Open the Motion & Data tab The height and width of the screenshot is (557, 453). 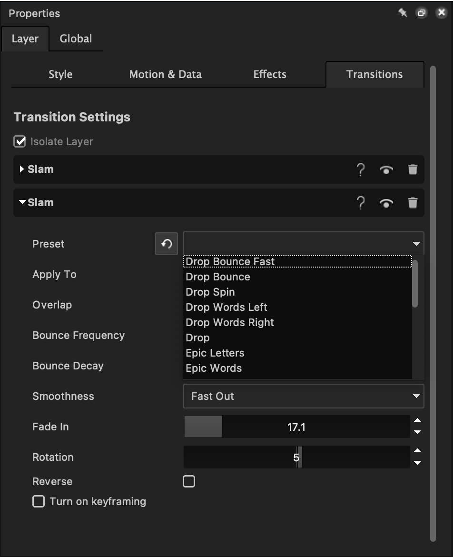pos(166,74)
